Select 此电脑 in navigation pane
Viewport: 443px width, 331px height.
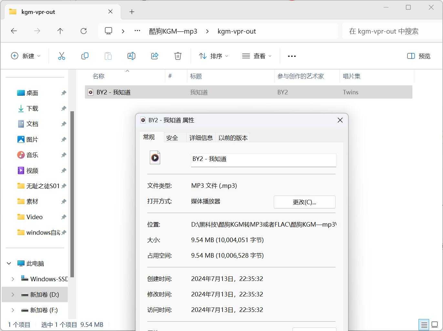[31, 263]
